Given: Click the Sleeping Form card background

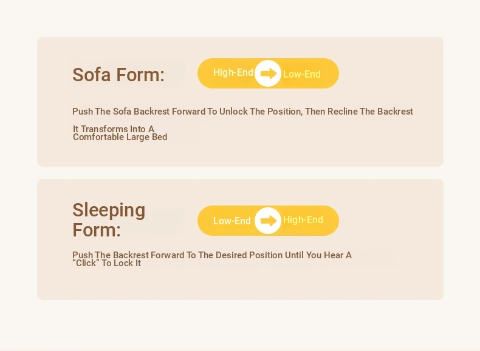Looking at the screenshot, I should pyautogui.click(x=241, y=284).
